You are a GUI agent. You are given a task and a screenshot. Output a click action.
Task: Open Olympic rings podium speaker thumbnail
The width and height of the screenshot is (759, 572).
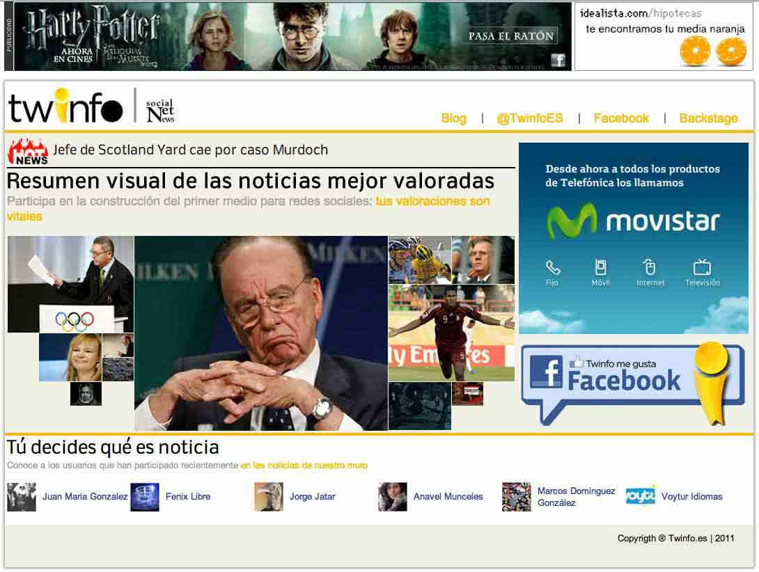coord(70,284)
